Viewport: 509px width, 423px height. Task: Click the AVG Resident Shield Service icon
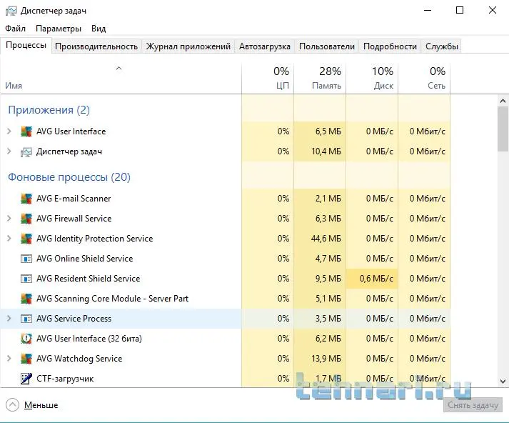pyautogui.click(x=26, y=279)
